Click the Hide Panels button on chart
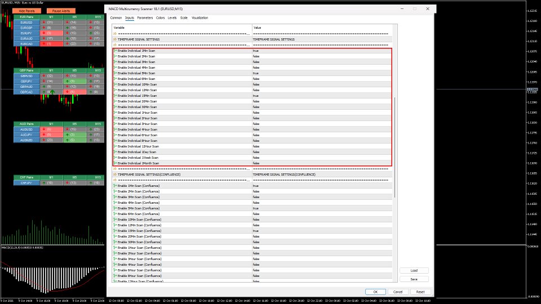 point(26,11)
